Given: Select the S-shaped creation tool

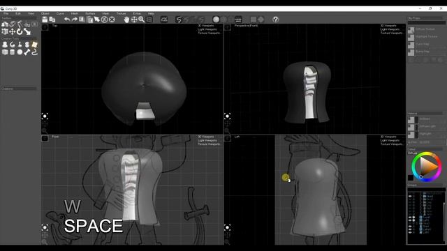Looking at the screenshot, I should 27,45.
